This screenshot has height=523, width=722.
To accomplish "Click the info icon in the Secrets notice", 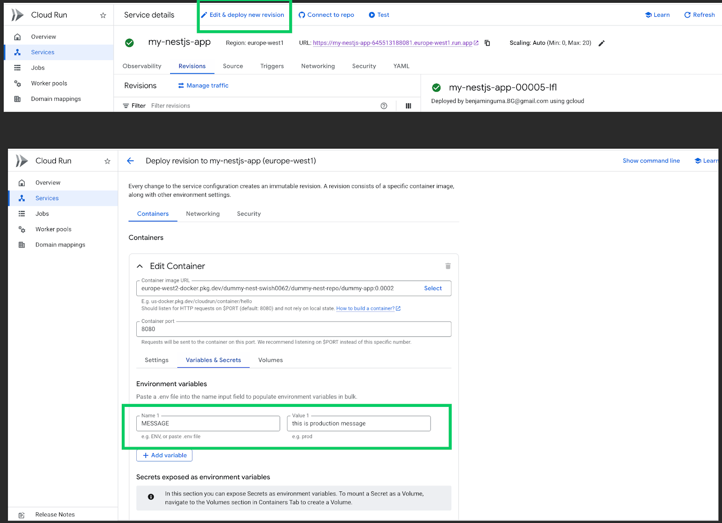I will tap(151, 497).
